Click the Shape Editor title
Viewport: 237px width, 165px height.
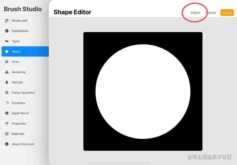[x=72, y=12]
